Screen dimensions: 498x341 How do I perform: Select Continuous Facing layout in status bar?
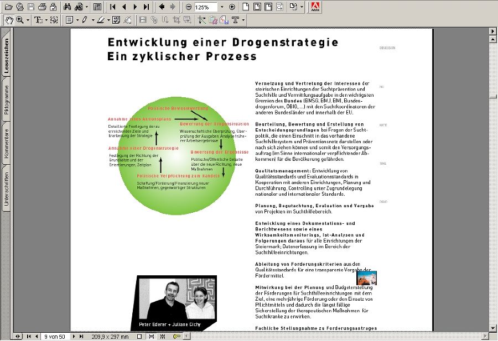[163, 336]
